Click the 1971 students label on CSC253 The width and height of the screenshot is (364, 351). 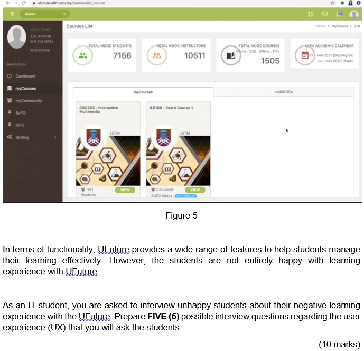[x=88, y=192]
